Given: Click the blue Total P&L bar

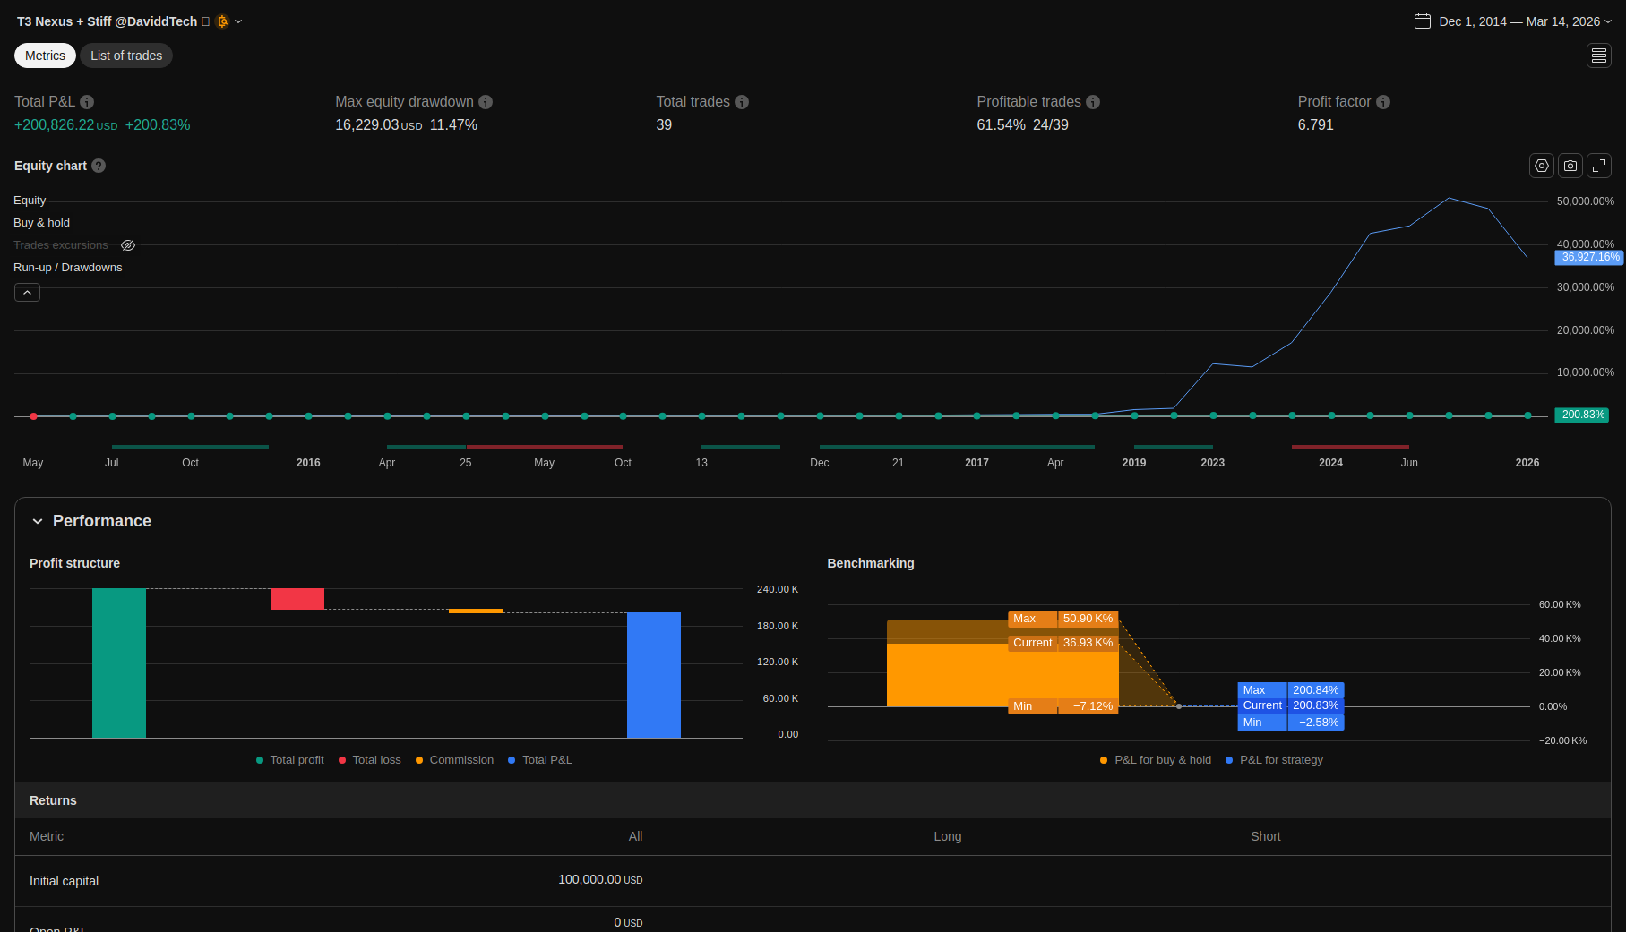Looking at the screenshot, I should [653, 675].
